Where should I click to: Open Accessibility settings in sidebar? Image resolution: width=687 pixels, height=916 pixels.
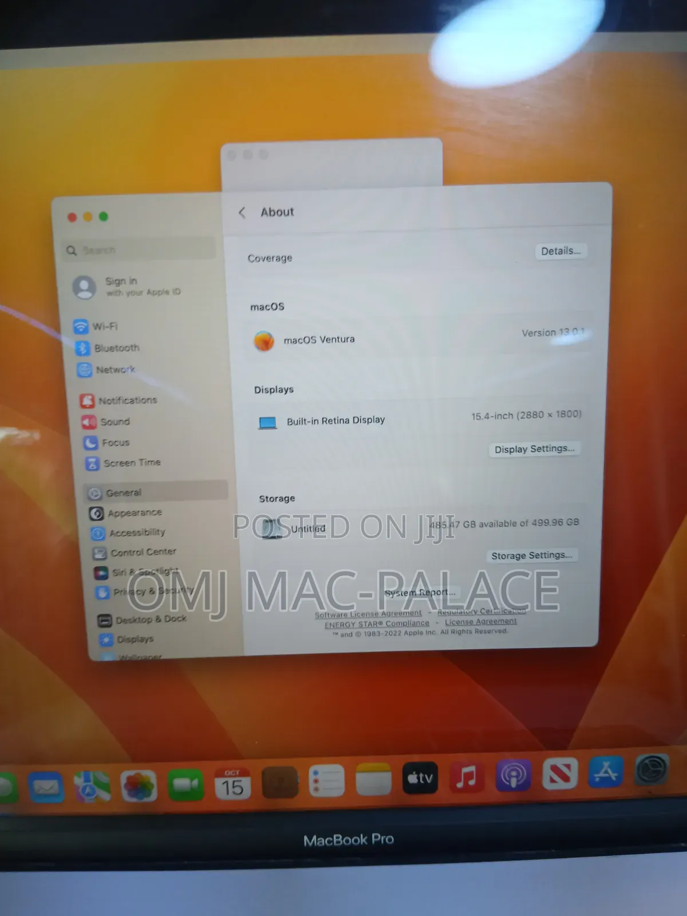tap(128, 533)
